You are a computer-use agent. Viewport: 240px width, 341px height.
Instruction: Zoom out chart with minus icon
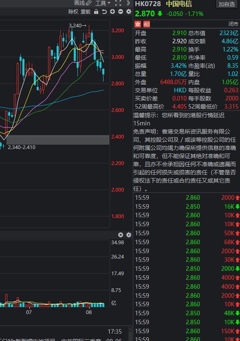coord(121,12)
